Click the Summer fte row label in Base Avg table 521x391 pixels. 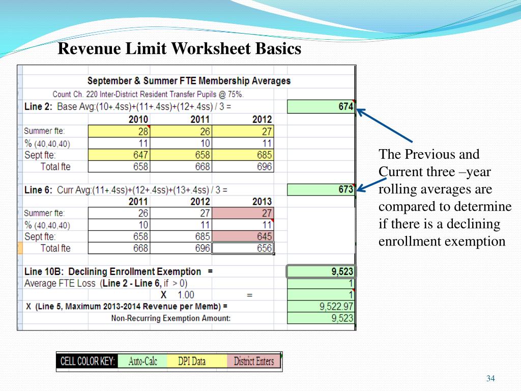(44, 131)
